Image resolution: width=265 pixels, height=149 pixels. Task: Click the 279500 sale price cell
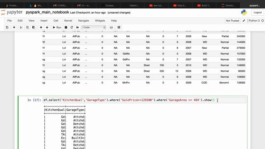[241, 48]
